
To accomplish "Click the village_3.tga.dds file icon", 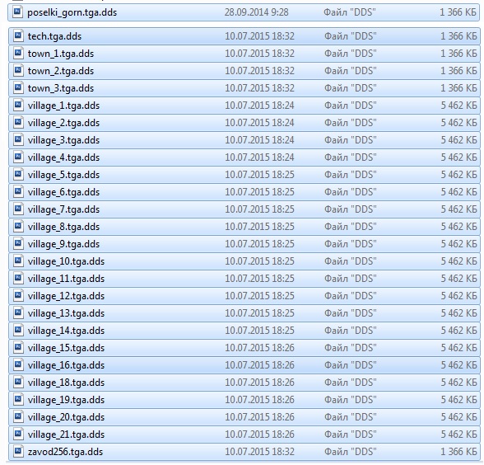I will click(18, 140).
